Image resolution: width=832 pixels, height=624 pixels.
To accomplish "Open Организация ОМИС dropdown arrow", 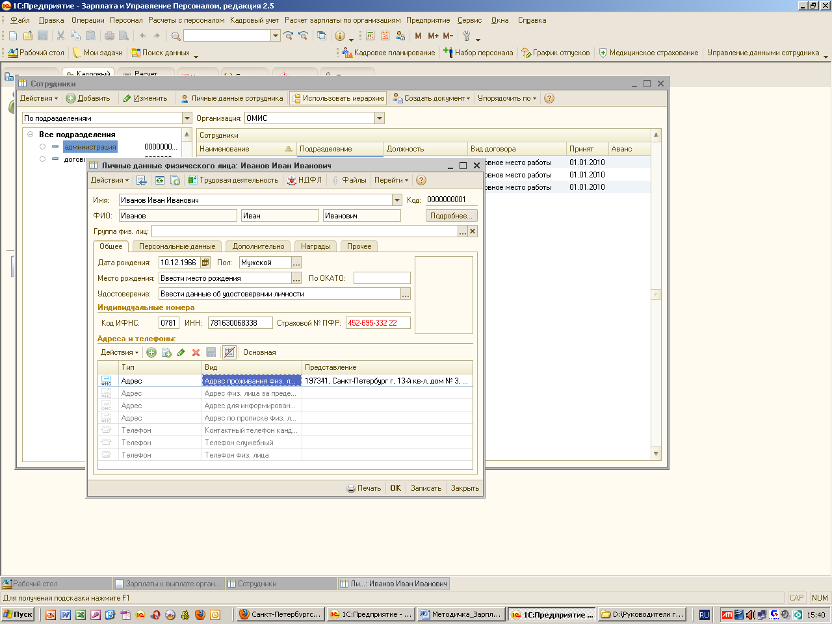I will coord(380,118).
